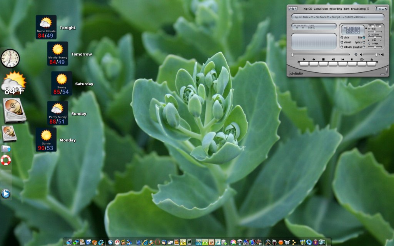Image resolution: width=394 pixels, height=246 pixels.
Task: Launch Thunderbird from the dock
Action: pos(164,242)
